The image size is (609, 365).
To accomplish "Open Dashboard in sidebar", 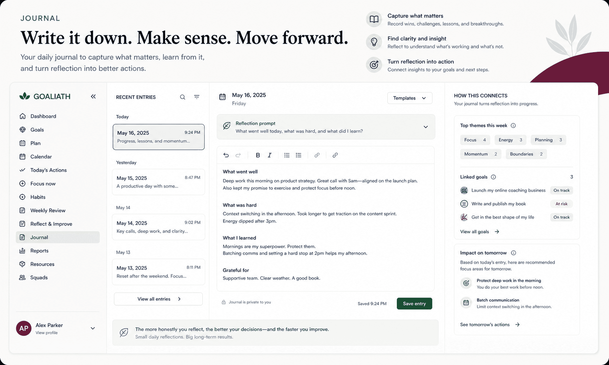I will pos(58,116).
